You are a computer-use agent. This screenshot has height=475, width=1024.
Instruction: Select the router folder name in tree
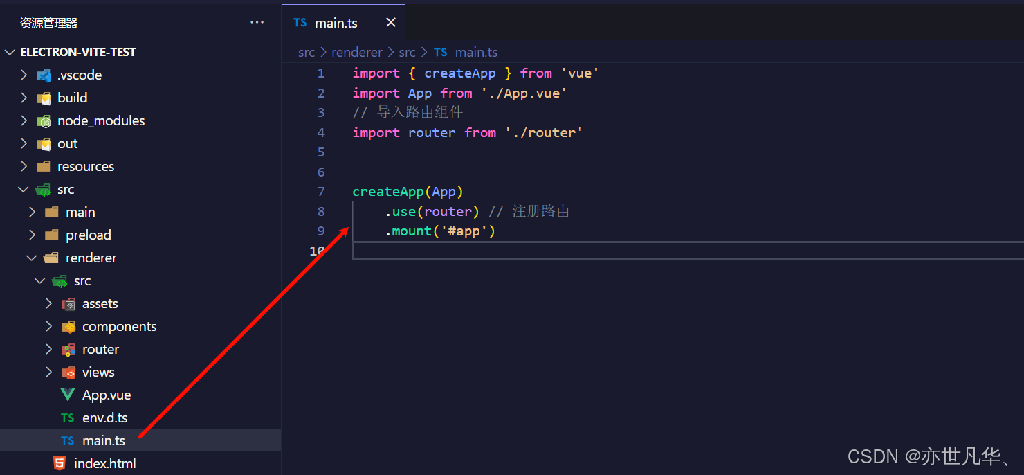point(100,349)
